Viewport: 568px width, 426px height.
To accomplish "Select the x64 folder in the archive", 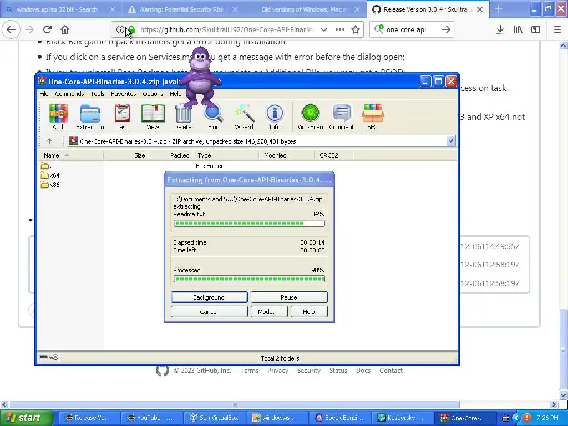I will [50, 175].
